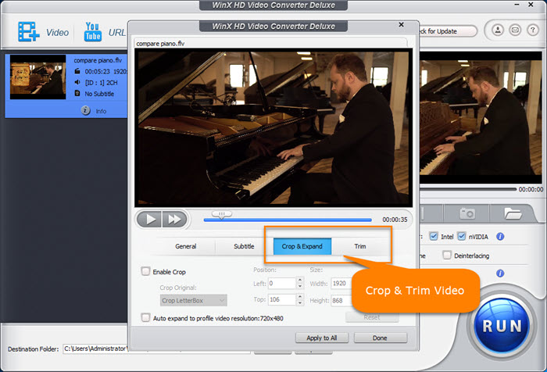
Task: Click the Width size input field
Action: (x=342, y=284)
